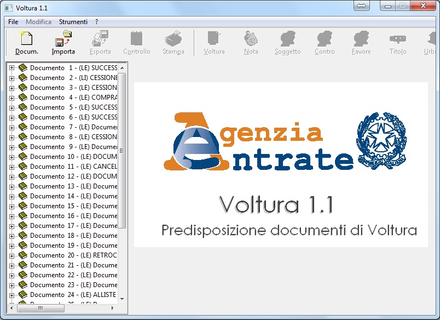Click the double-arrow button in title bar
The height and width of the screenshot is (320, 440).
pyautogui.click(x=361, y=5)
